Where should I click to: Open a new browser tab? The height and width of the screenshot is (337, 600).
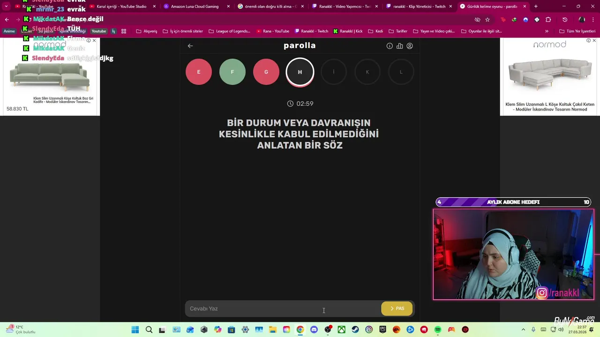click(x=536, y=7)
